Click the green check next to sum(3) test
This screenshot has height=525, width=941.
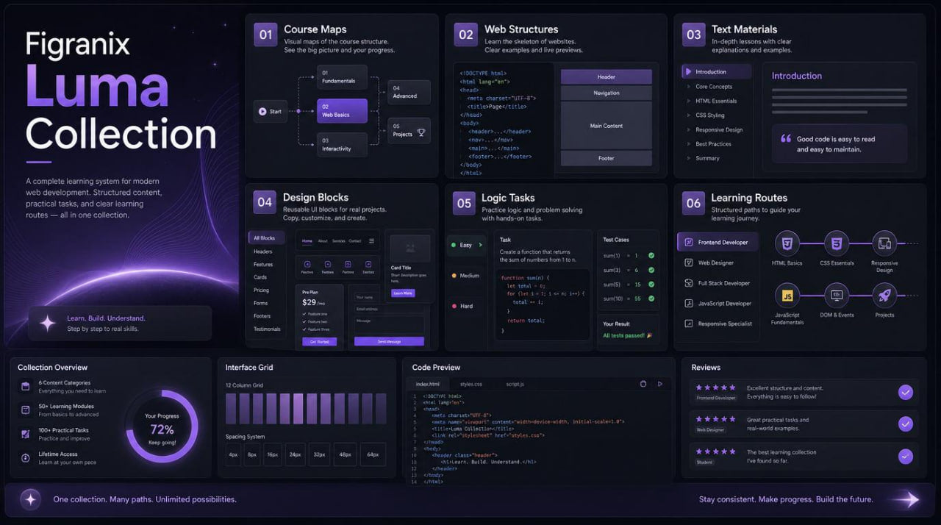point(651,270)
